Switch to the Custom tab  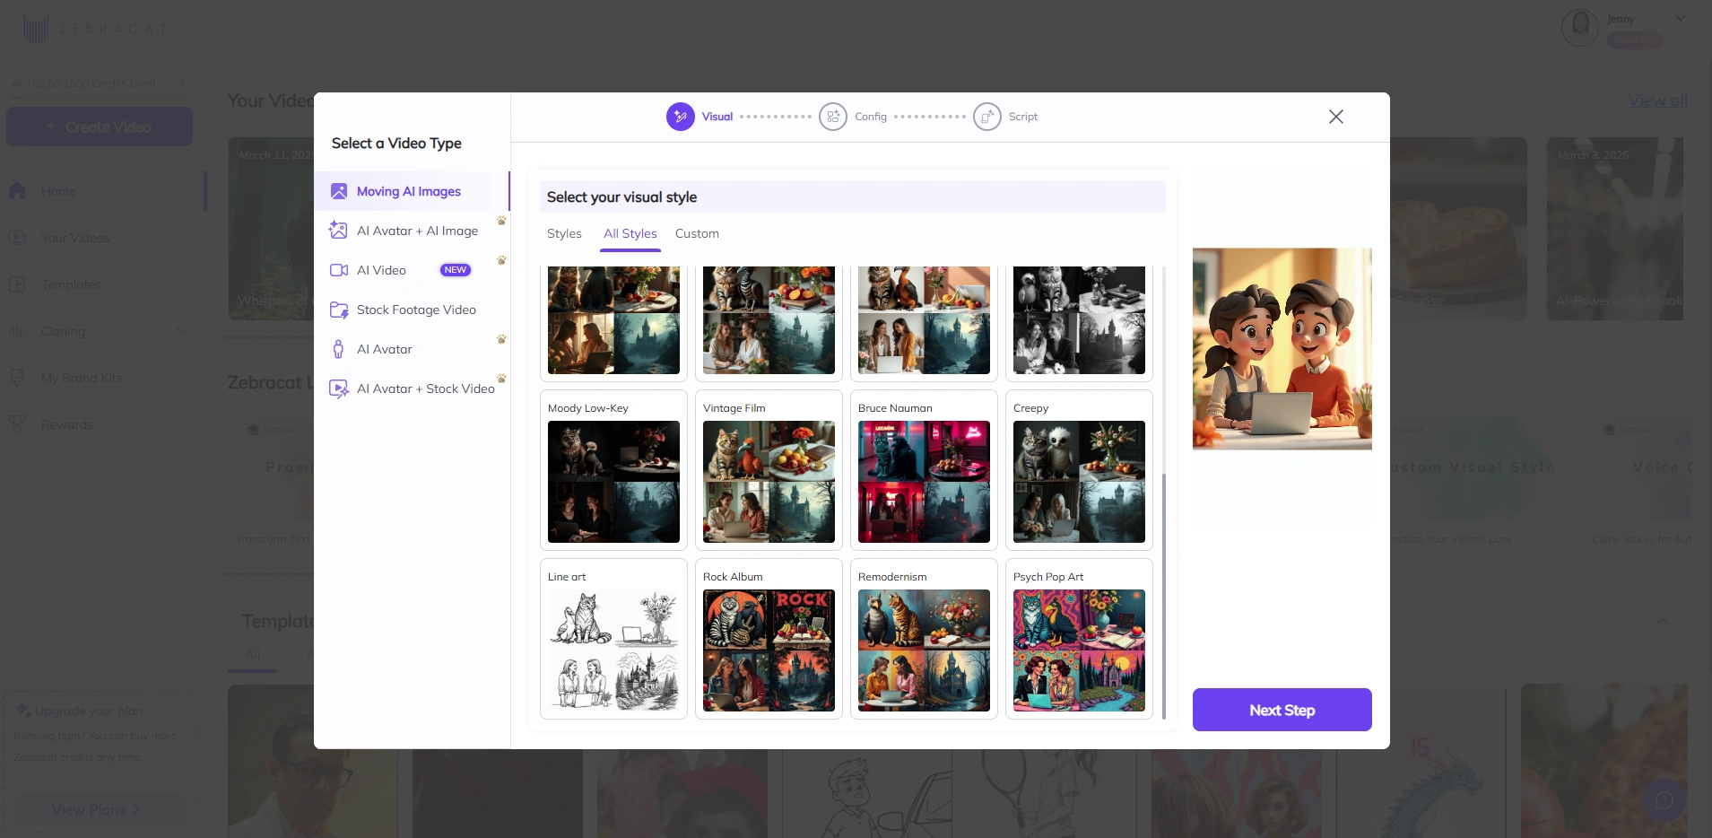click(x=697, y=233)
